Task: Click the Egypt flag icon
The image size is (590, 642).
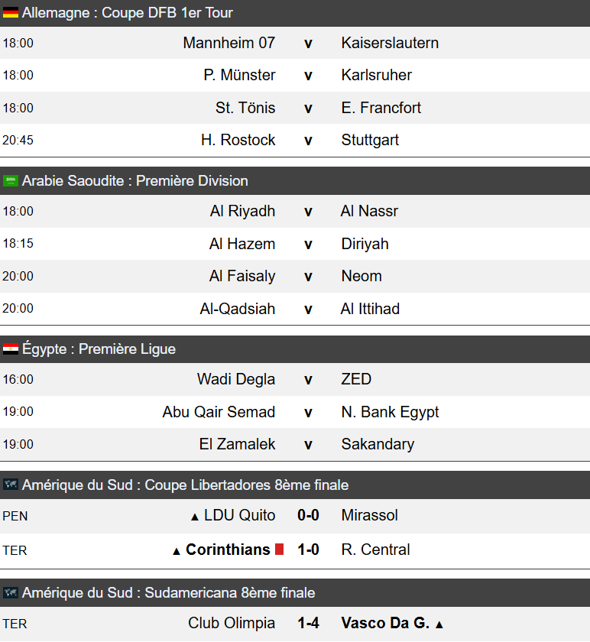Action: tap(10, 349)
